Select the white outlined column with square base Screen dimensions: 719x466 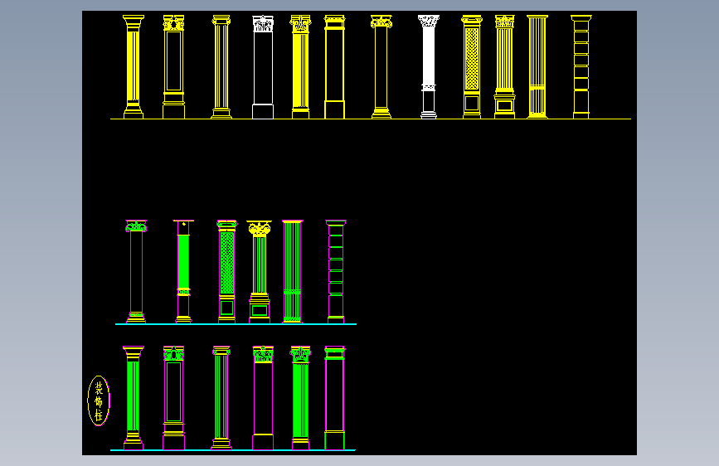coord(263,67)
